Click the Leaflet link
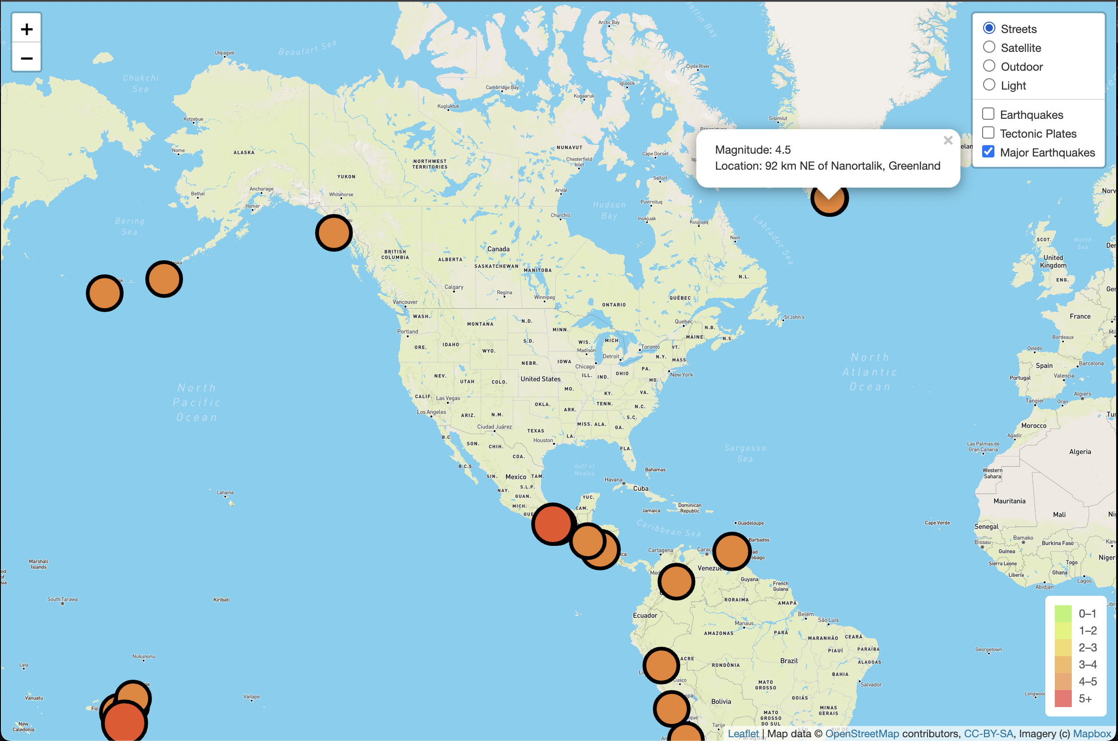This screenshot has height=741, width=1118. pyautogui.click(x=744, y=734)
